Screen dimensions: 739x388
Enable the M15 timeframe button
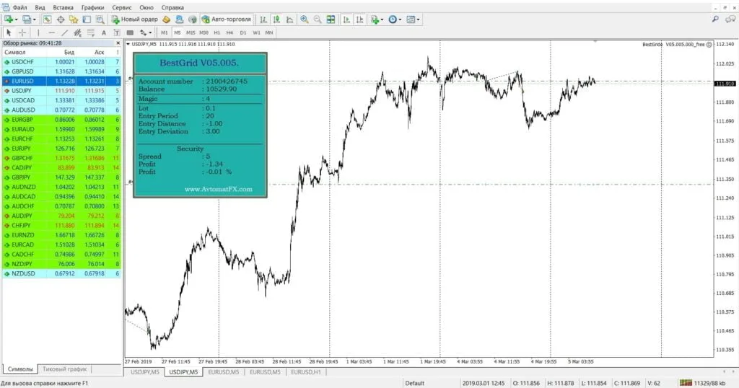pos(191,32)
